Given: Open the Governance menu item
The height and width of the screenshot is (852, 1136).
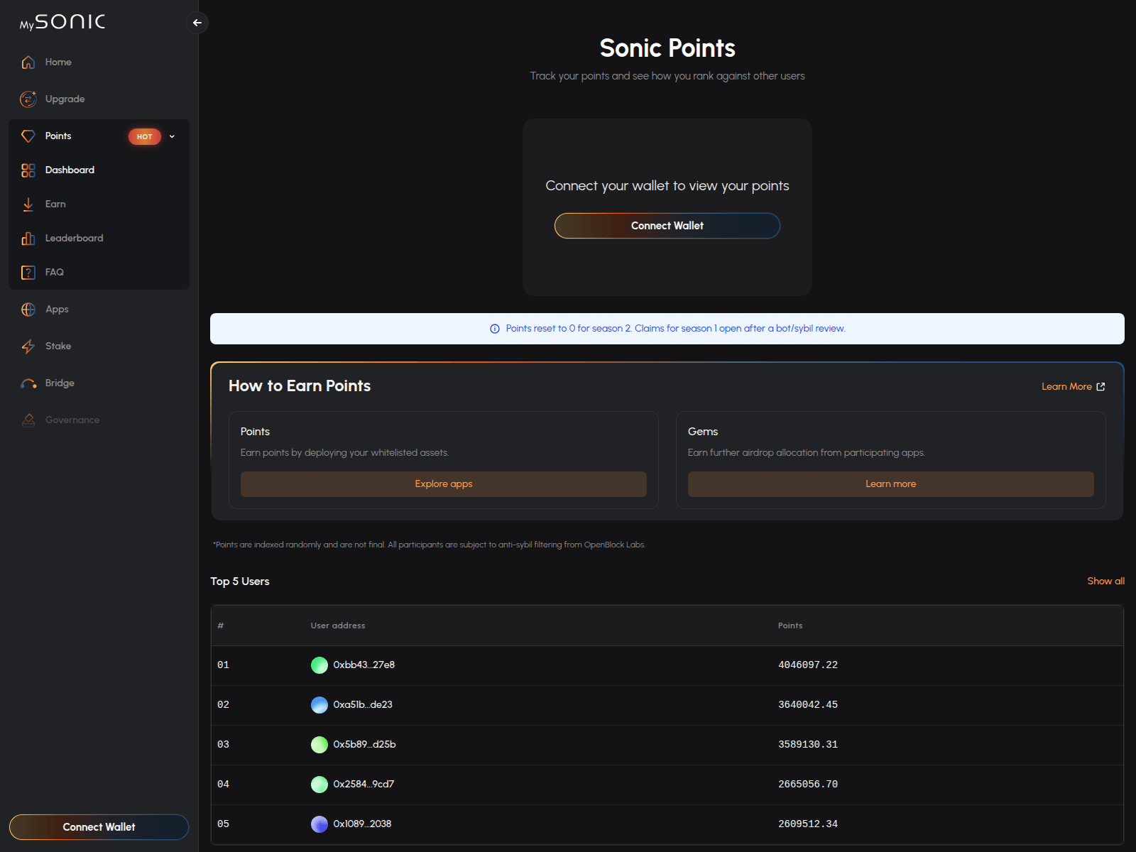Looking at the screenshot, I should click(x=99, y=420).
